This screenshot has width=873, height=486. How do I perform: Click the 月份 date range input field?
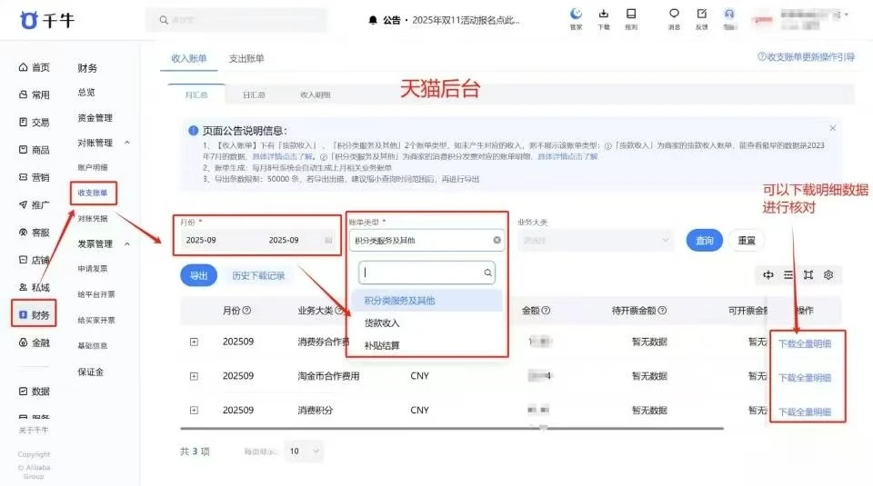click(255, 241)
